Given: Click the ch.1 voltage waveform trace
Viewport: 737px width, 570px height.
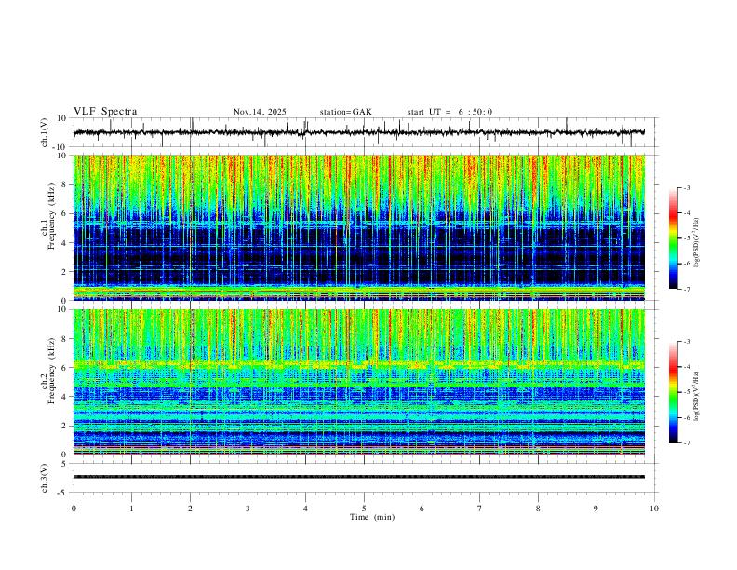Looking at the screenshot, I should click(358, 132).
